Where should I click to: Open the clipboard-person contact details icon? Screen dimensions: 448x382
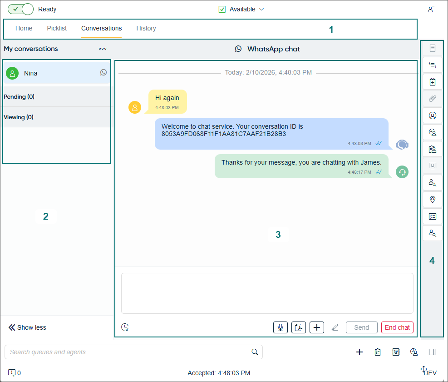click(433, 149)
